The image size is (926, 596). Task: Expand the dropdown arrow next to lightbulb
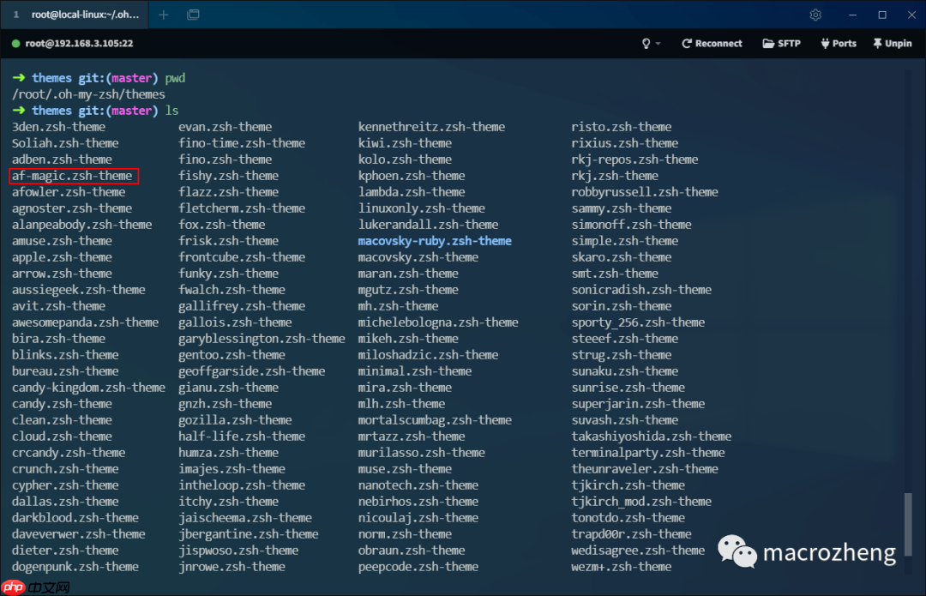click(x=658, y=44)
